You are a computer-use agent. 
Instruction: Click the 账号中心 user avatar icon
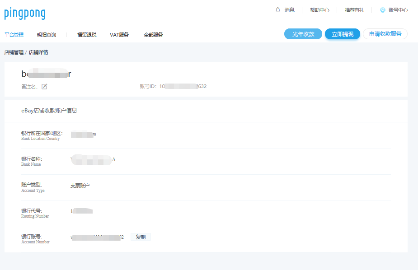(382, 10)
